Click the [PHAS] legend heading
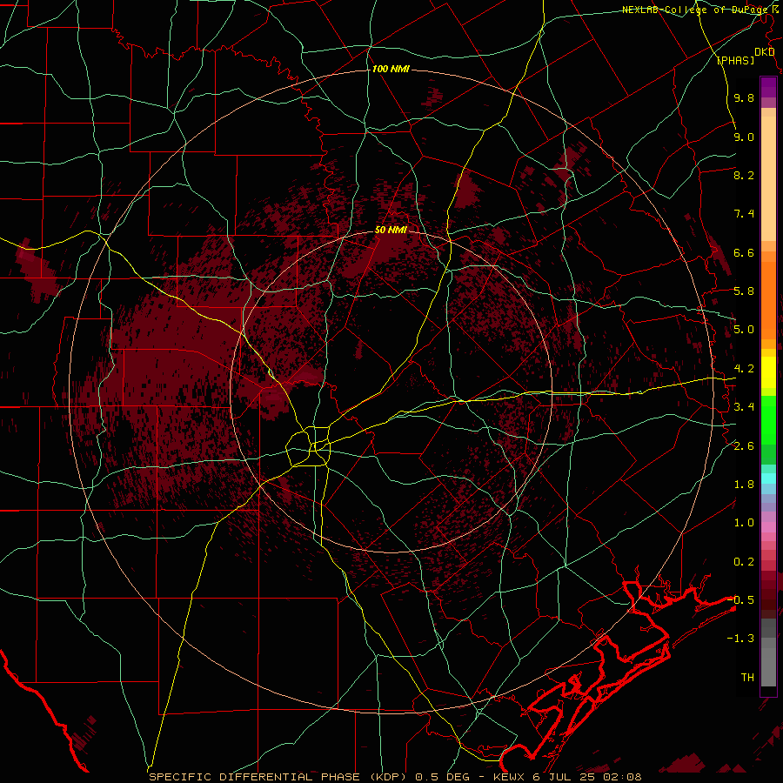 click(x=735, y=60)
